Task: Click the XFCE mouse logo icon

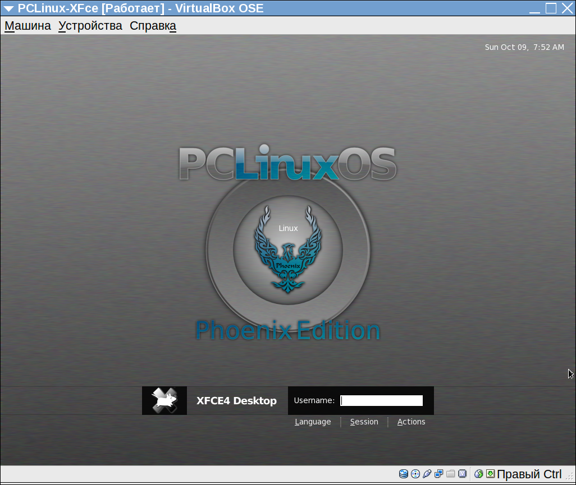Action: [x=164, y=401]
